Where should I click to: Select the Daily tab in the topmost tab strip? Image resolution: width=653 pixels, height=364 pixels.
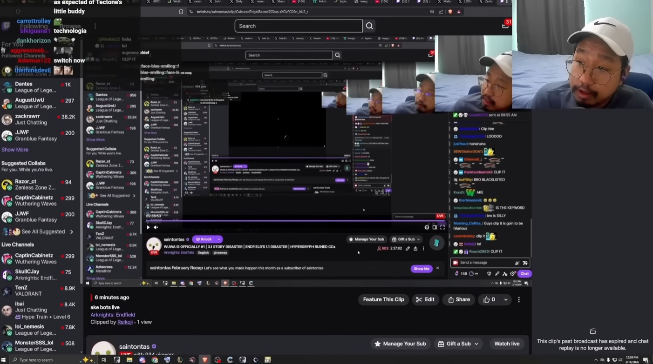[236, 2]
